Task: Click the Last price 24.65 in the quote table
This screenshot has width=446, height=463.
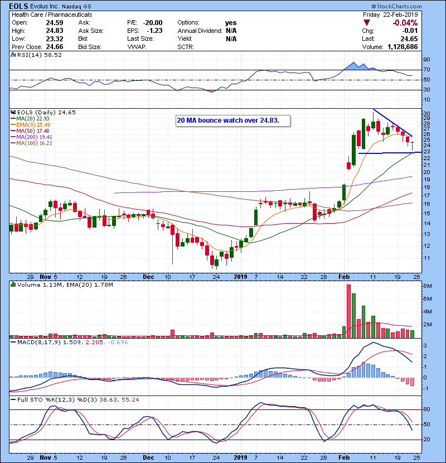Action: [x=409, y=38]
